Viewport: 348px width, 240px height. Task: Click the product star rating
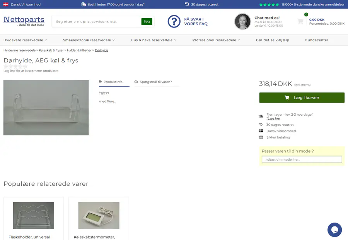point(15,66)
